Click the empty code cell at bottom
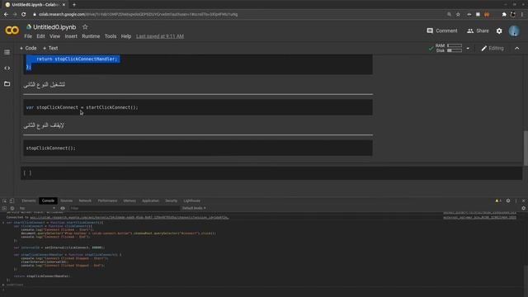The image size is (528, 297). pos(271,173)
